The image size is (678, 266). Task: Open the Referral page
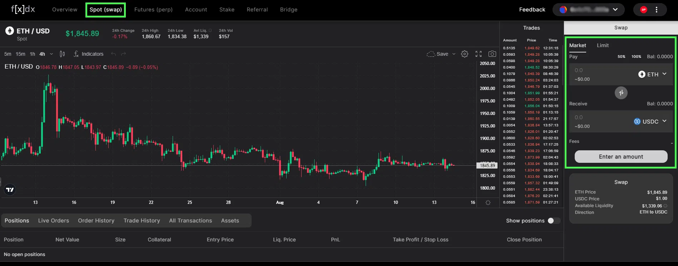pos(257,10)
